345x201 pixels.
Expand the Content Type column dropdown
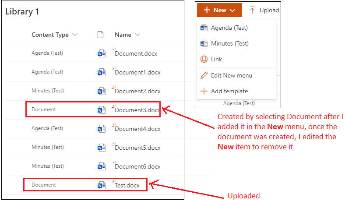pos(75,35)
